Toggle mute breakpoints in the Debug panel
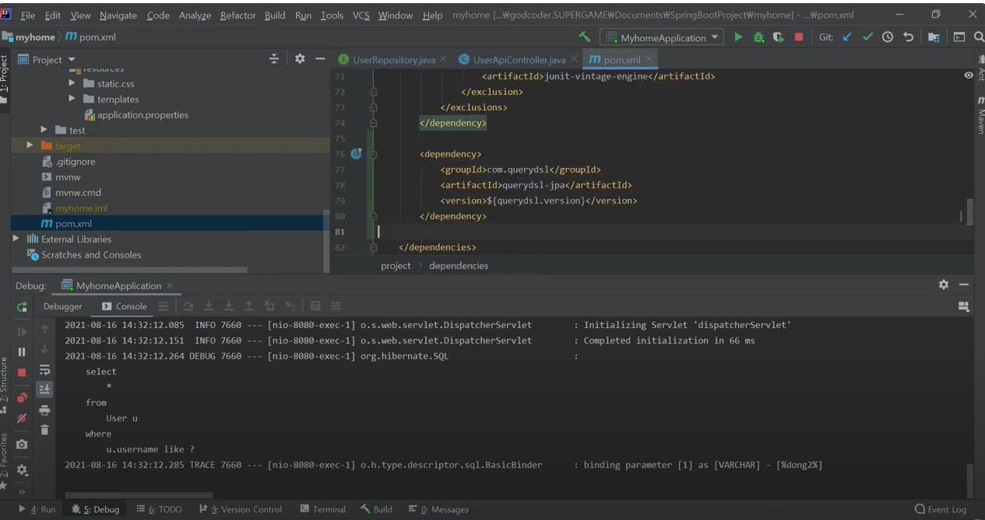The height and width of the screenshot is (520, 985). [x=22, y=418]
